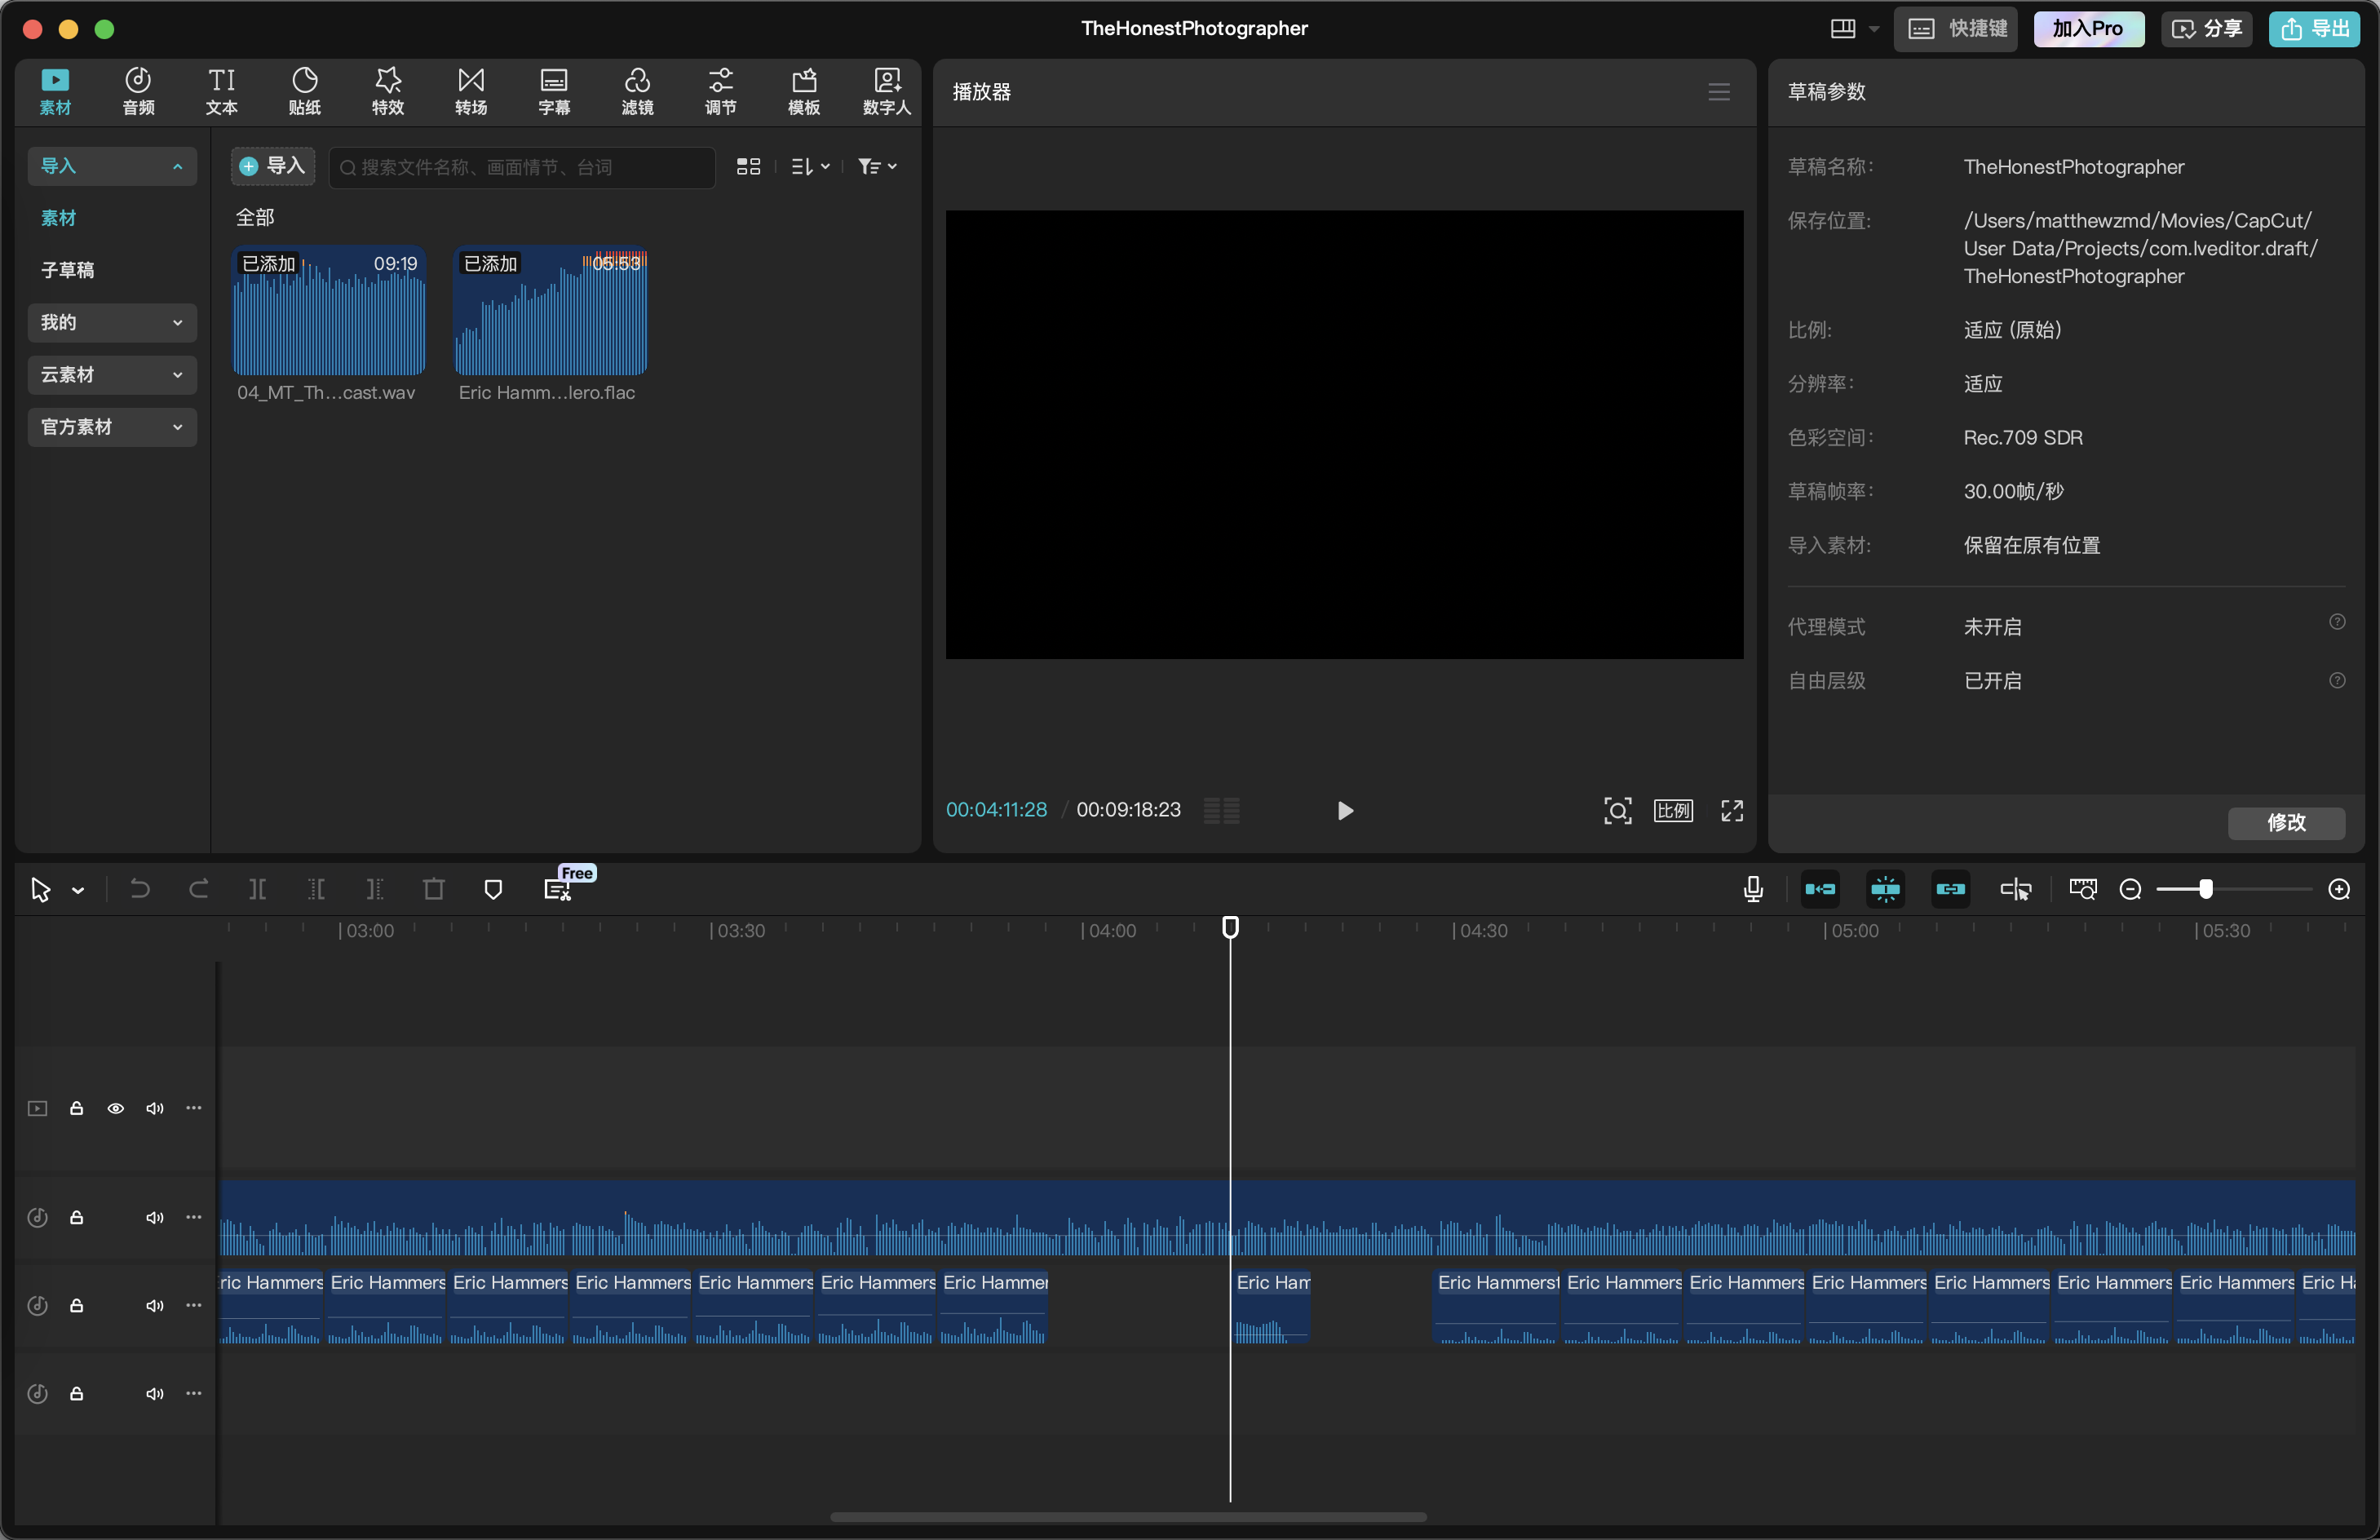Click the microphone record voiceover icon
This screenshot has height=1540, width=2380.
[x=1752, y=889]
